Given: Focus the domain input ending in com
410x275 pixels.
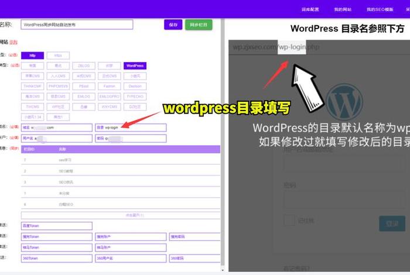Looking at the screenshot, I should click(57, 128).
